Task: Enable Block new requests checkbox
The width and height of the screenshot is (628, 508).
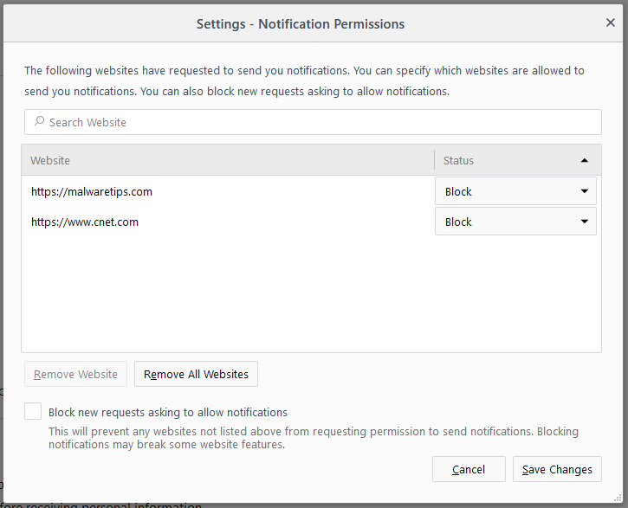Action: click(x=33, y=412)
